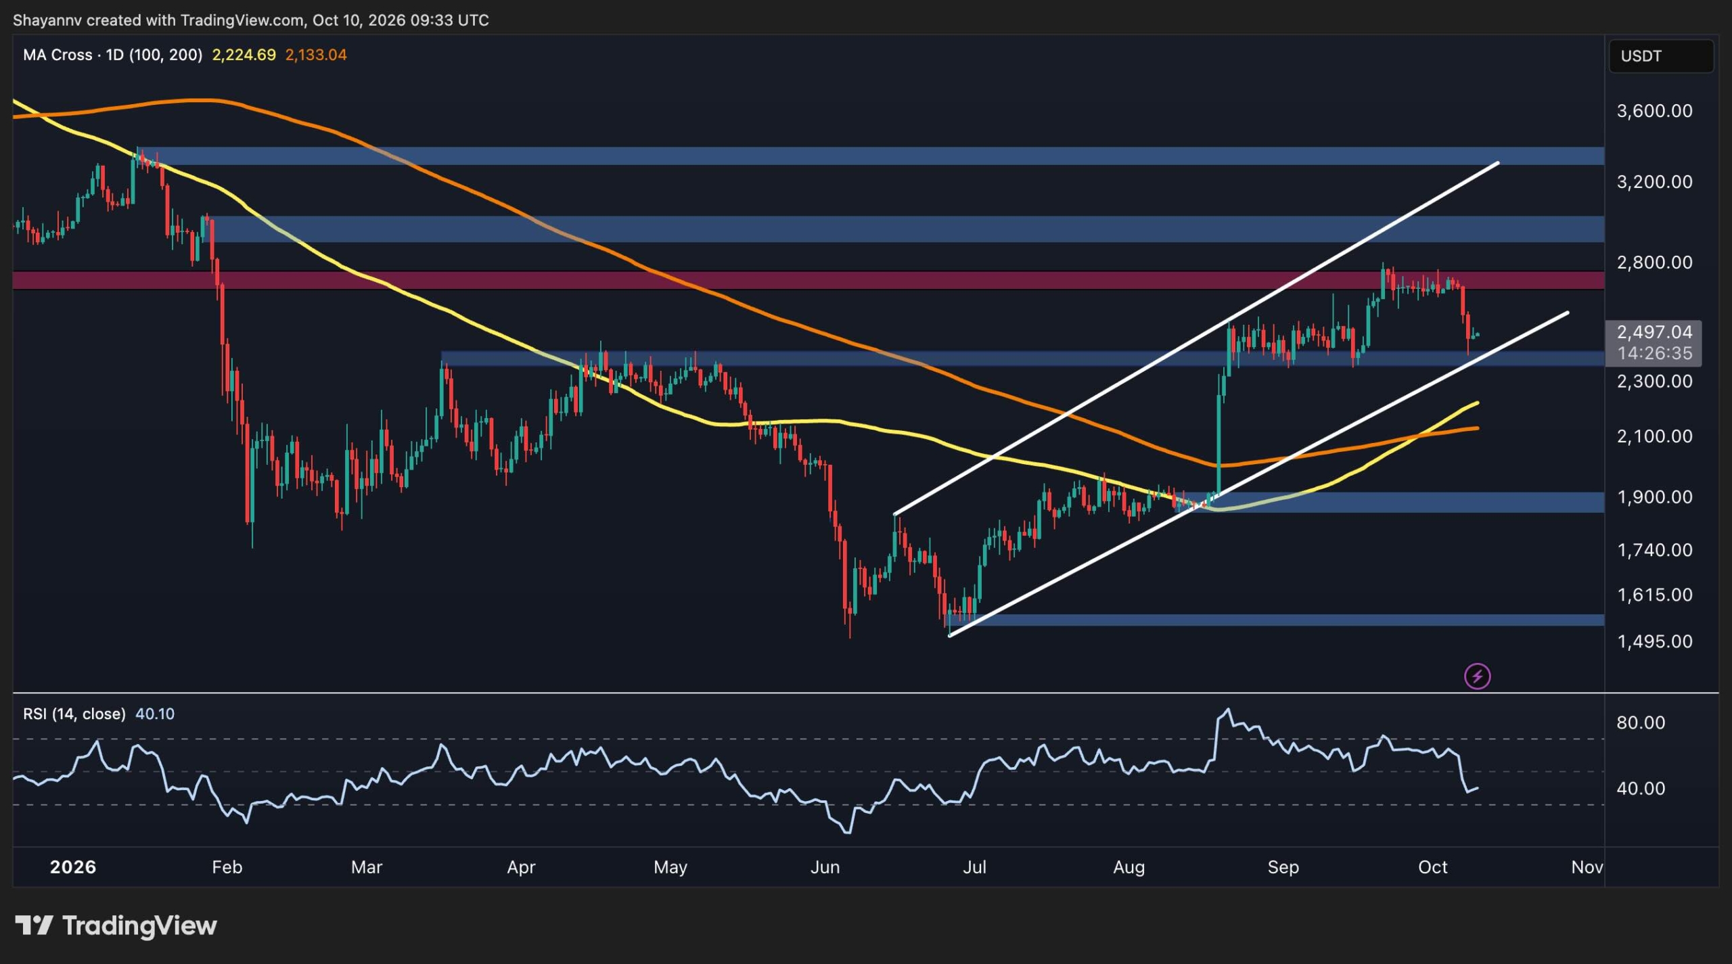Click the 3,600.00 price axis label
The height and width of the screenshot is (964, 1732).
[1654, 111]
